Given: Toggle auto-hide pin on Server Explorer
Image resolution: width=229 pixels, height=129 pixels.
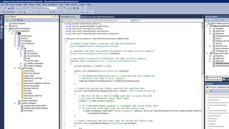Looking at the screenshot, I should click(x=55, y=16).
